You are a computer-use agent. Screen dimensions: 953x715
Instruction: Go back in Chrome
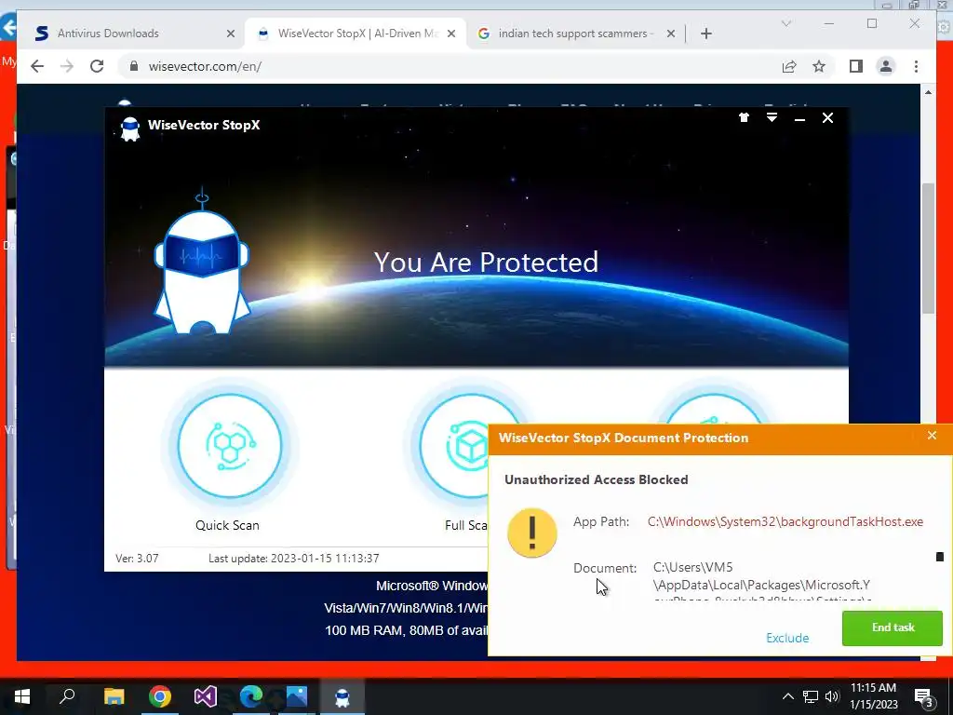[37, 66]
